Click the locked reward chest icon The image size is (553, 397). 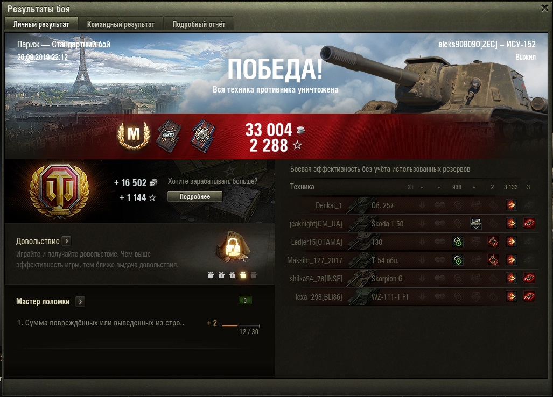click(233, 247)
